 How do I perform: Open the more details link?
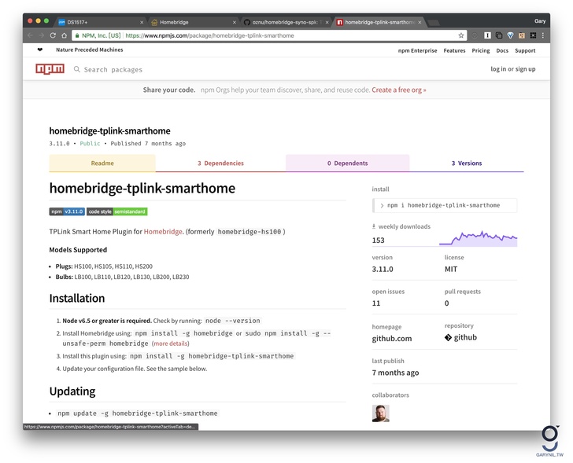tap(171, 344)
